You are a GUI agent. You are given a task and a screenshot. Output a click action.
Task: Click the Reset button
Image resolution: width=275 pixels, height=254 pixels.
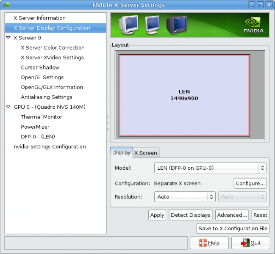260,215
